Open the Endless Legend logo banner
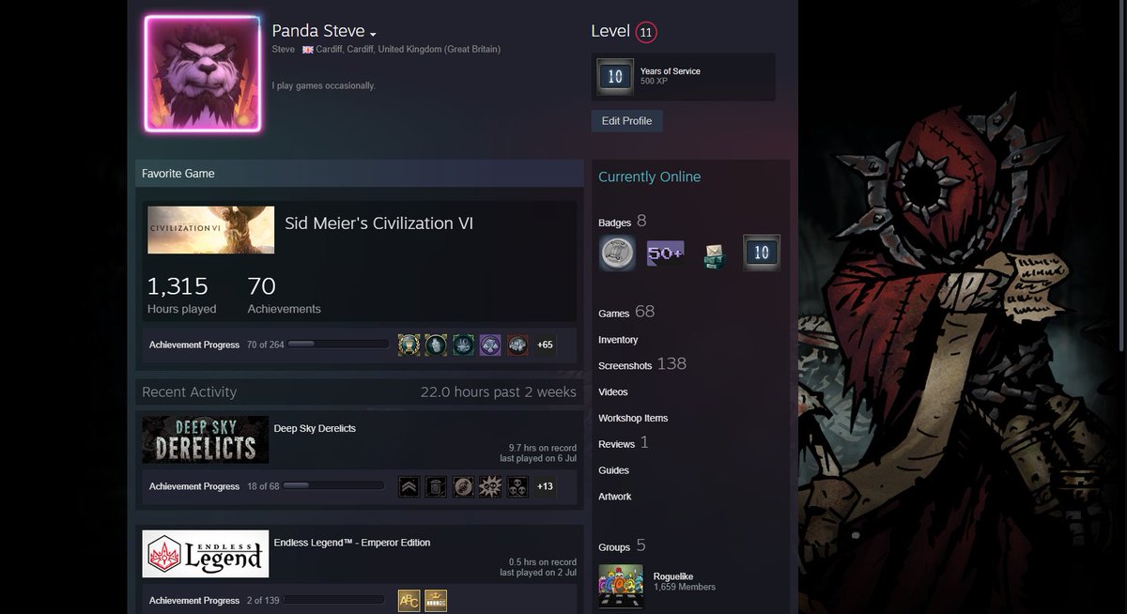This screenshot has width=1127, height=614. (206, 554)
